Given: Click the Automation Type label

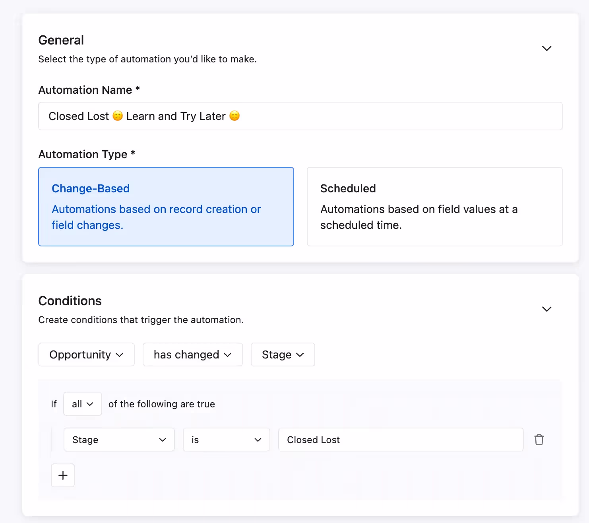Looking at the screenshot, I should [83, 154].
